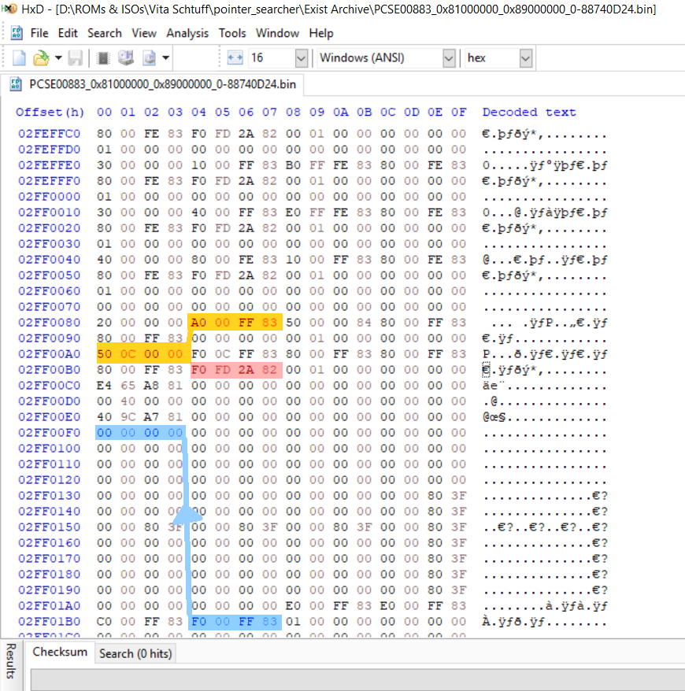Expand the arrow beside the Open icon
The width and height of the screenshot is (685, 691).
coord(58,58)
